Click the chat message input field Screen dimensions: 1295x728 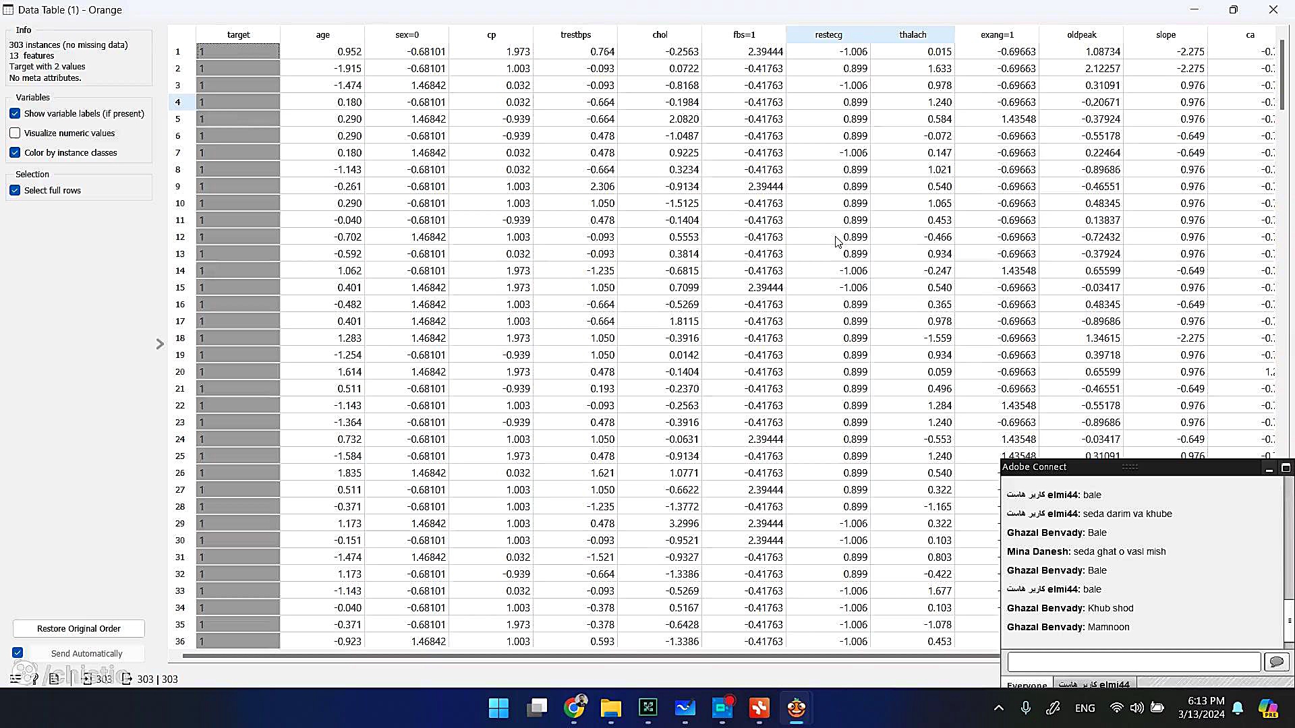tap(1133, 662)
